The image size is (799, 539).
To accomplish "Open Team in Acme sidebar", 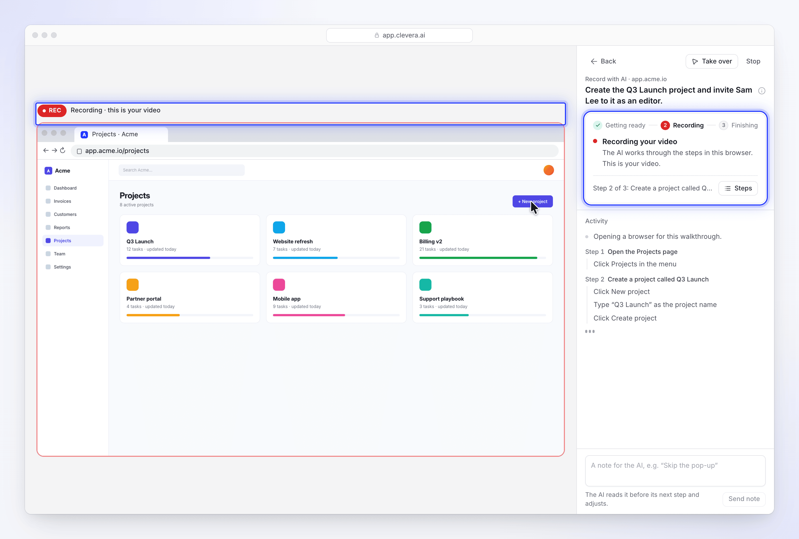I will [73, 254].
